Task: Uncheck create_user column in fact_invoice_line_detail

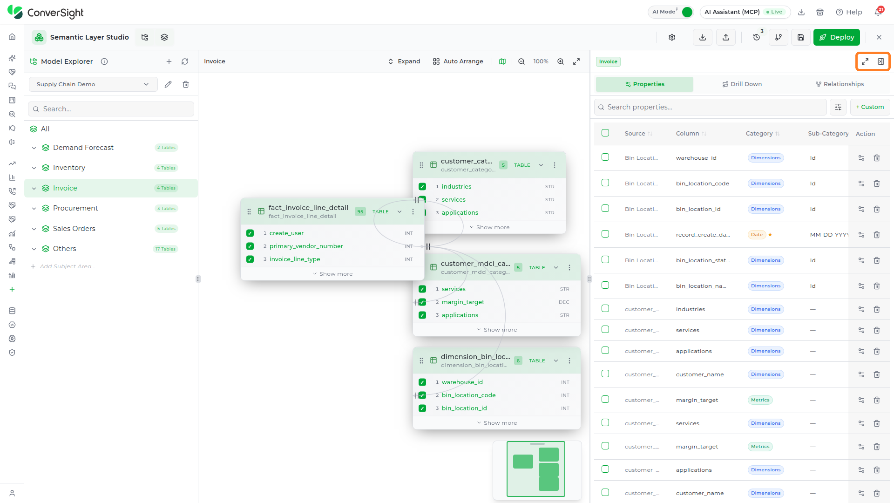Action: tap(250, 233)
